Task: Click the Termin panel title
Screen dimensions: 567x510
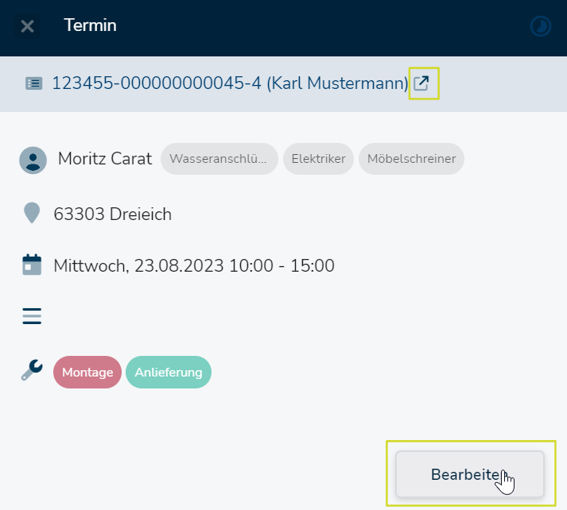Action: pos(90,25)
